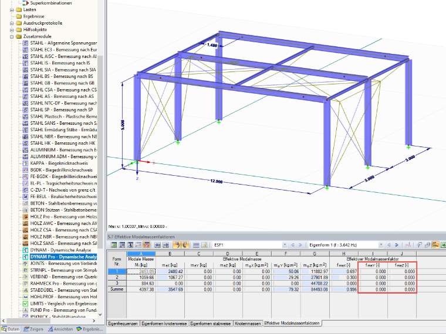Click edit table icon with pencil

[x=204, y=245]
